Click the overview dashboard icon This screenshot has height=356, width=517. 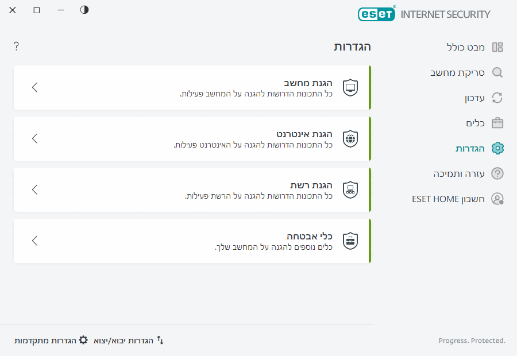(x=497, y=47)
